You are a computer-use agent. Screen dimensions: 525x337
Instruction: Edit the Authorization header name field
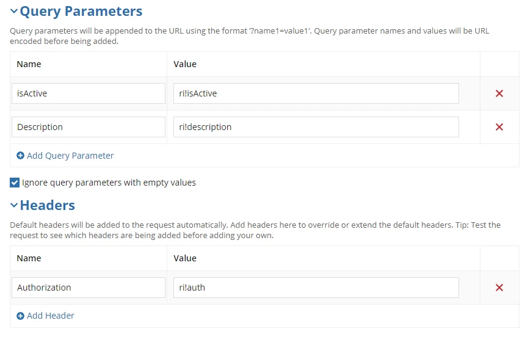point(89,288)
